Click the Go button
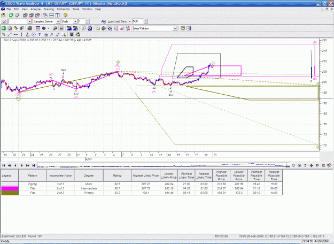 4,21
